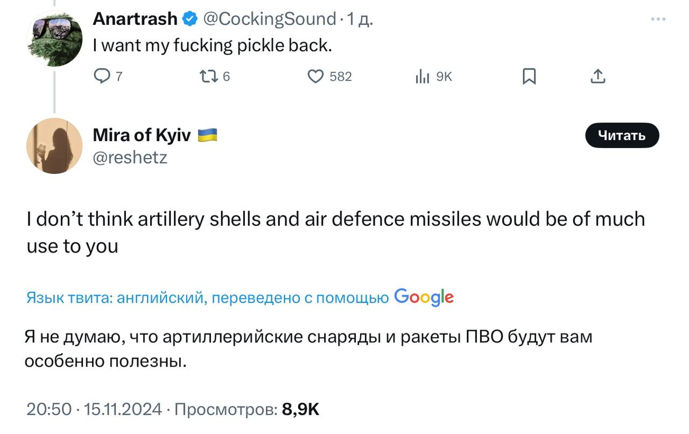Screen dimensions: 689x434
Task: Click the translation language notice link
Action: click(207, 297)
